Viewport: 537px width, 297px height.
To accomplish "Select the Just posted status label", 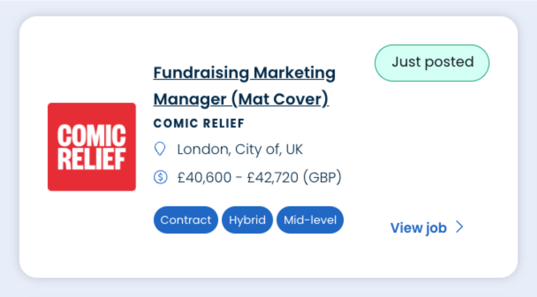I will (432, 62).
